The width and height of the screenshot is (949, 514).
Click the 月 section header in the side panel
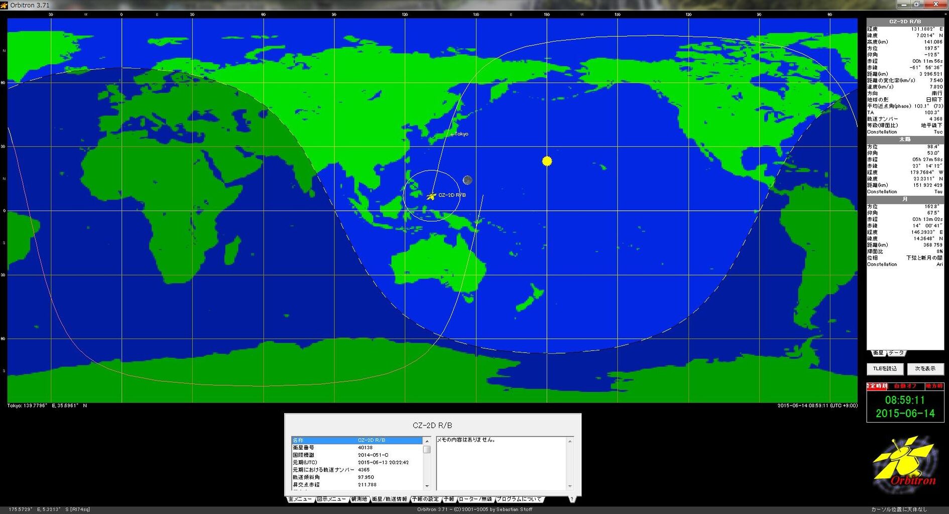[905, 199]
